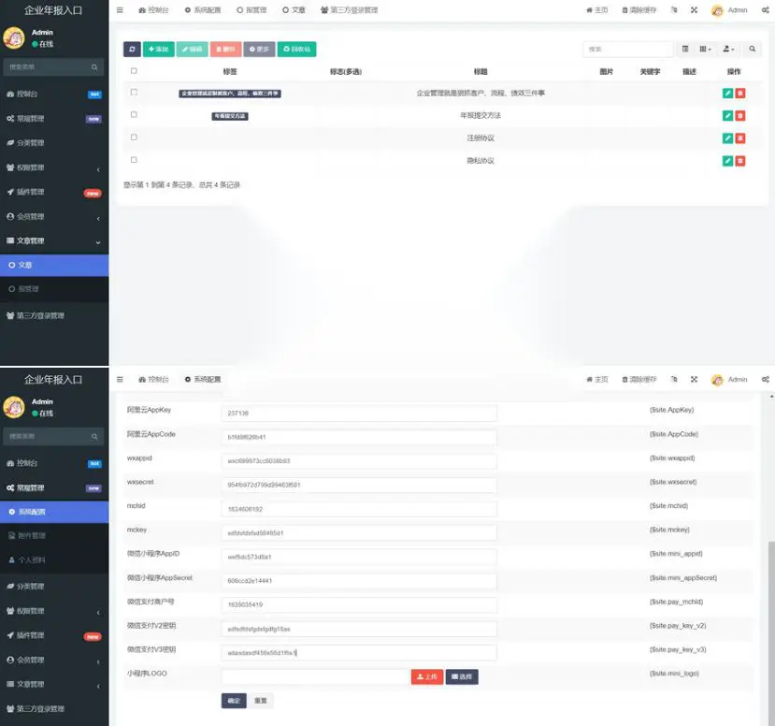Check the box for the 隐私协议 row
Image resolution: width=775 pixels, height=726 pixels.
coord(134,160)
